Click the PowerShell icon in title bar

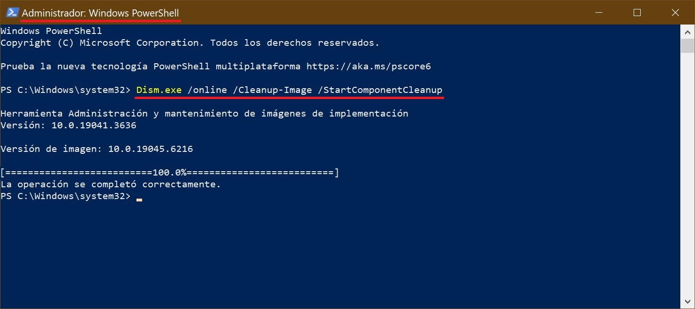point(12,13)
